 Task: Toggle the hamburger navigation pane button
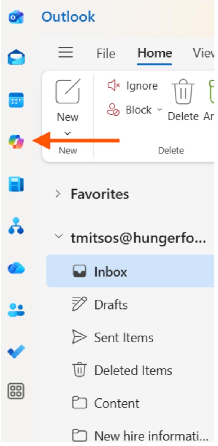66,53
